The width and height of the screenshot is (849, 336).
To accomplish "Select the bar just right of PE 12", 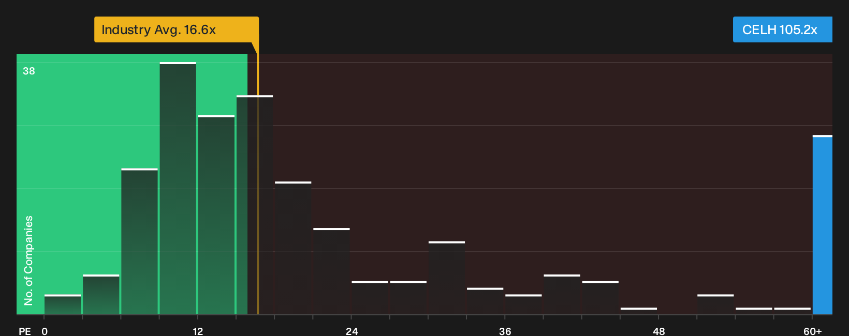I will tap(216, 215).
